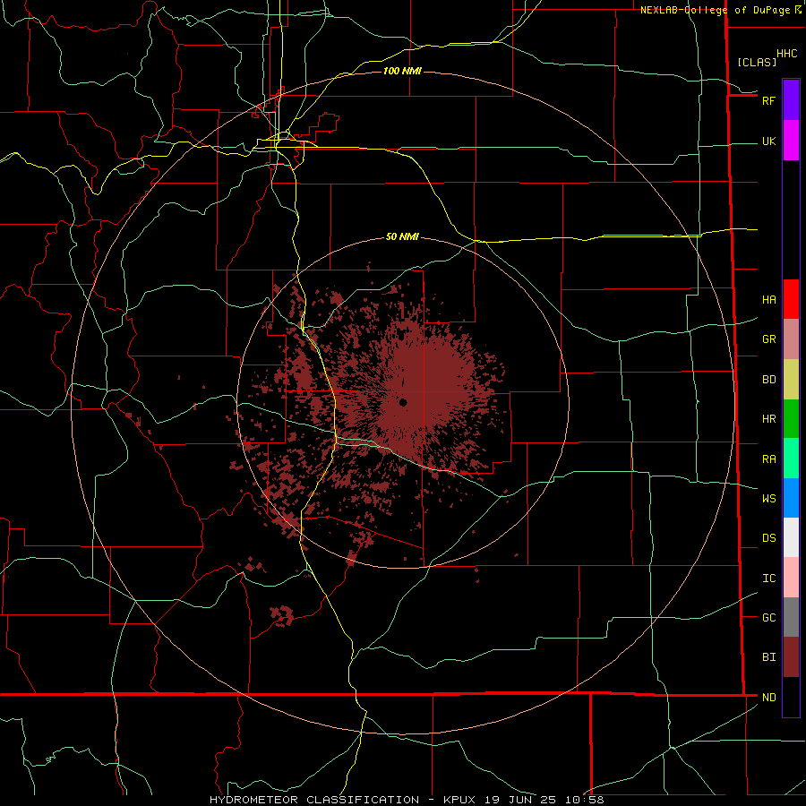Click the WS legend label
The width and height of the screenshot is (806, 806).
click(x=768, y=498)
